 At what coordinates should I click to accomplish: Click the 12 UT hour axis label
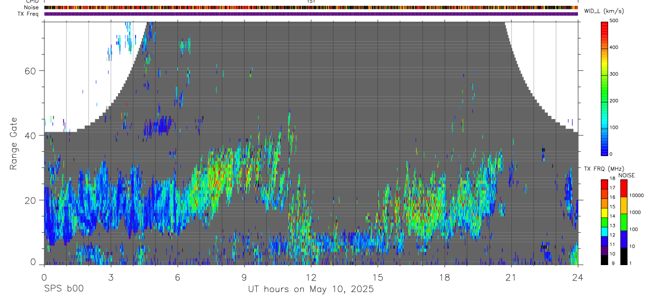pyautogui.click(x=311, y=277)
